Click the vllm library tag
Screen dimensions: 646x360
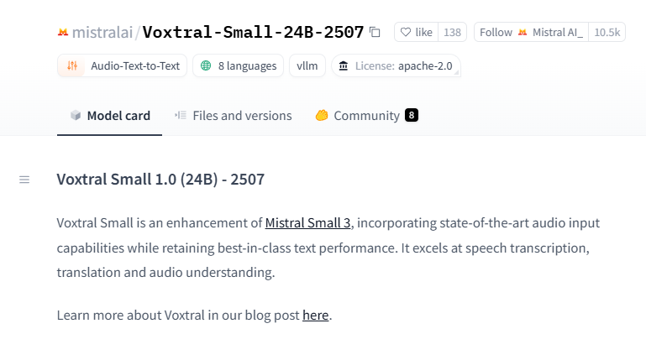pos(307,65)
